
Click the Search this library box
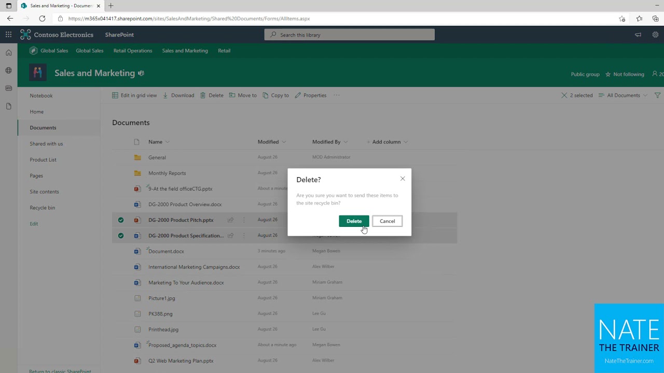350,35
